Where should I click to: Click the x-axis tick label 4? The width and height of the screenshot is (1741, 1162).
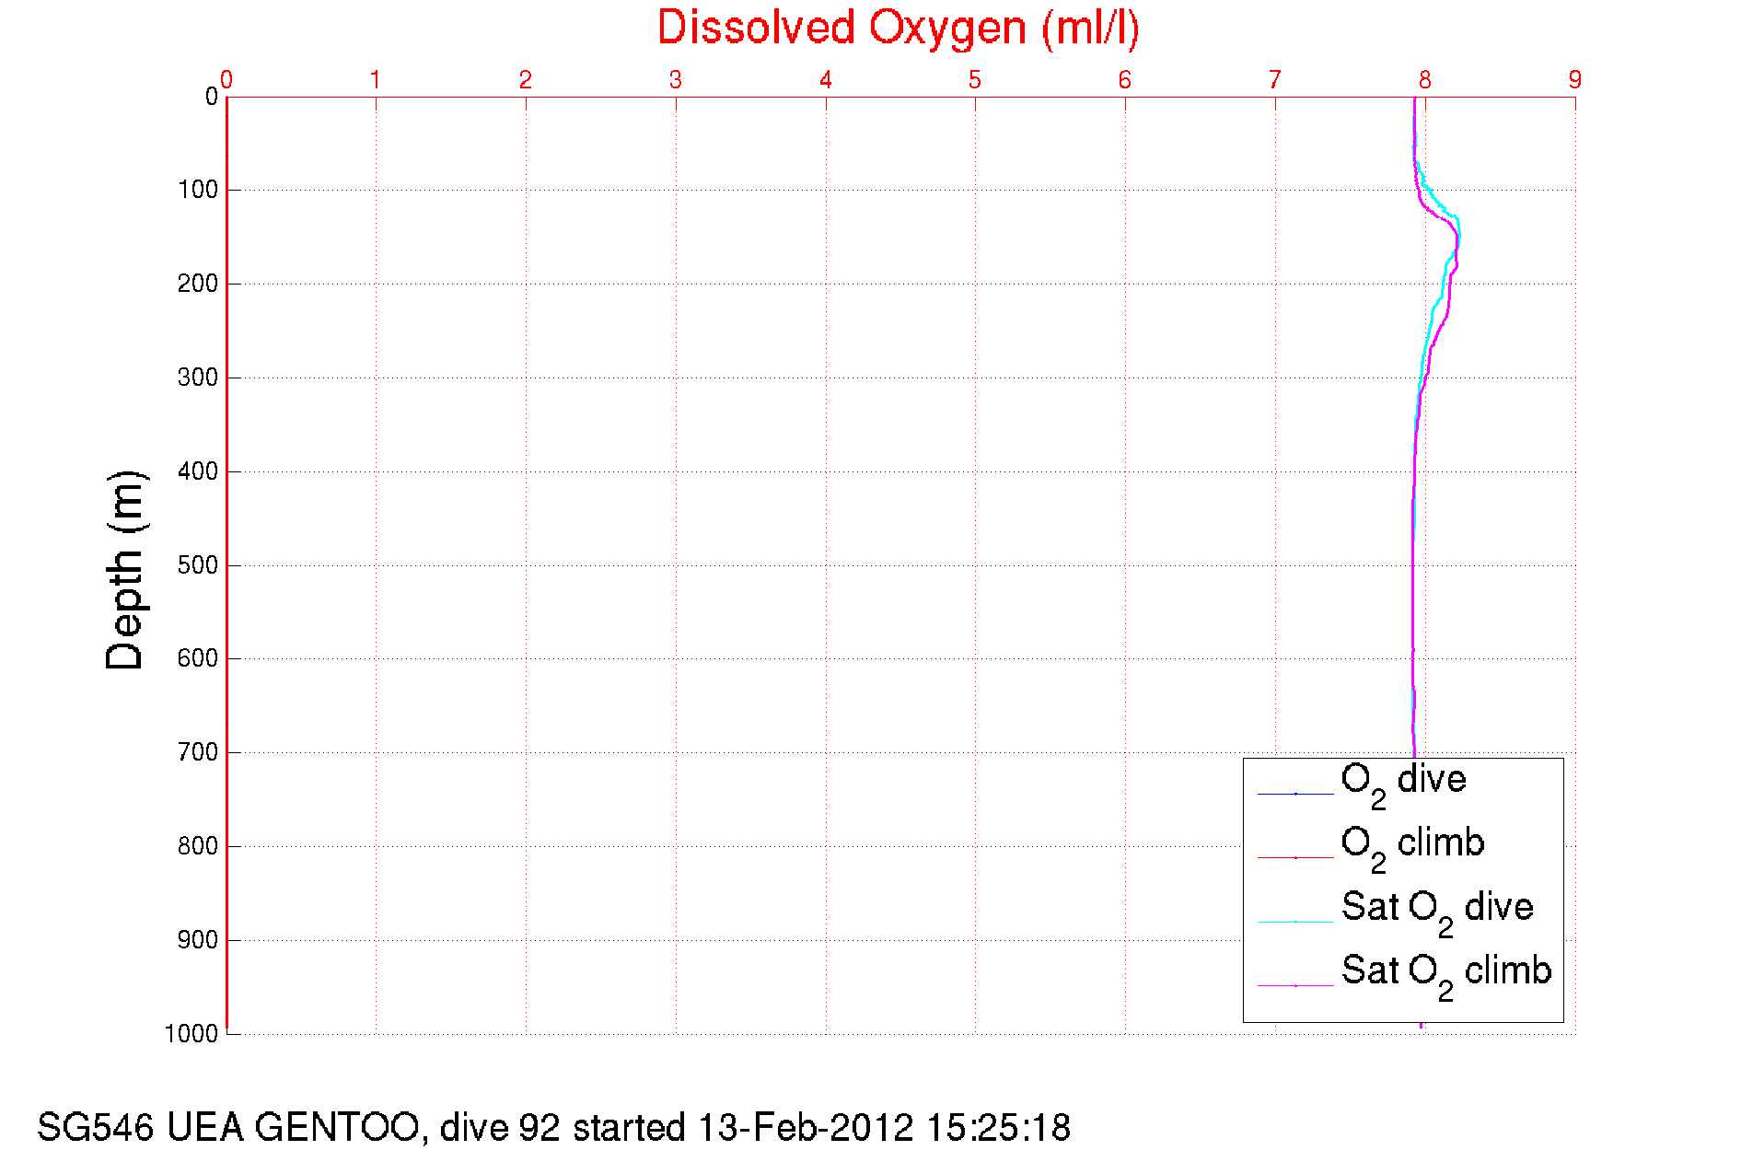(826, 80)
